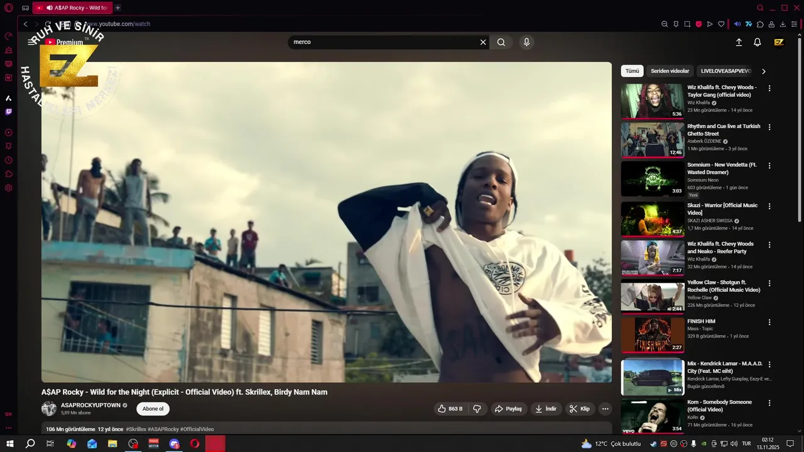
Task: Like the video showing 863 B
Action: coord(452,409)
